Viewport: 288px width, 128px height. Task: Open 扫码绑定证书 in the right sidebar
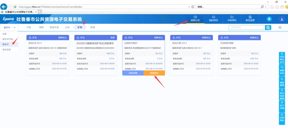click(282, 58)
